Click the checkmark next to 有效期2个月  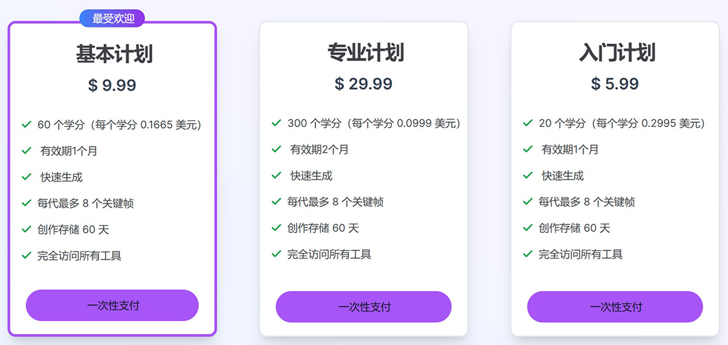point(277,149)
